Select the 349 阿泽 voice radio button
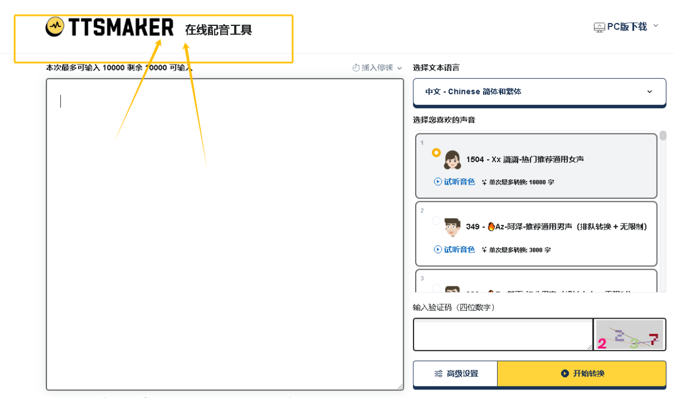Image resolution: width=674 pixels, height=407 pixels. pyautogui.click(x=436, y=221)
